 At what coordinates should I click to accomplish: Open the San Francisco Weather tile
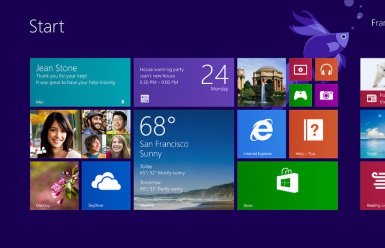tap(183, 159)
